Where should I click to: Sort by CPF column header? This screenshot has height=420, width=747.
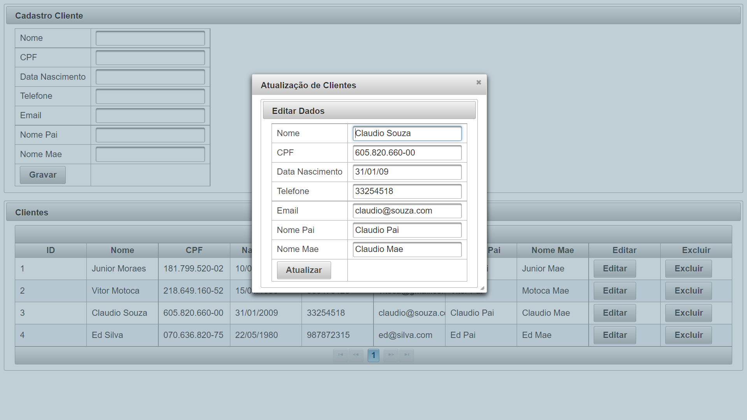tap(194, 250)
